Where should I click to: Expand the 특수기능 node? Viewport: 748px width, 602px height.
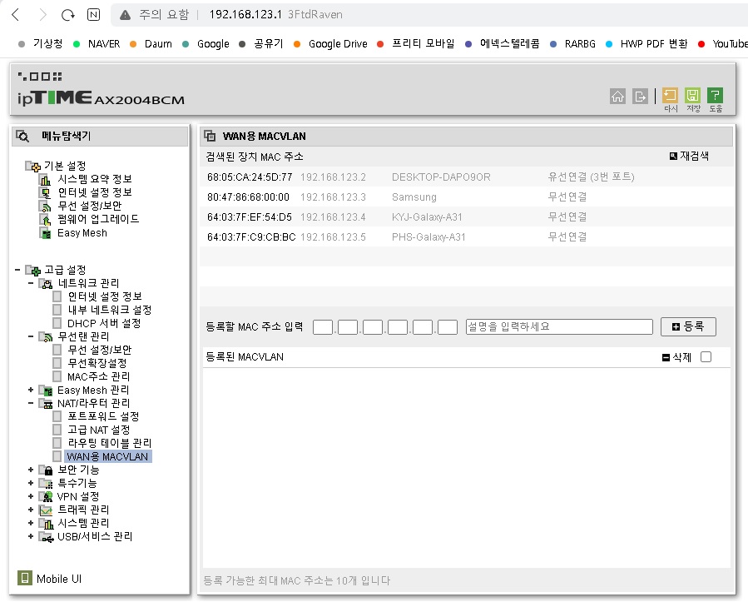point(31,483)
